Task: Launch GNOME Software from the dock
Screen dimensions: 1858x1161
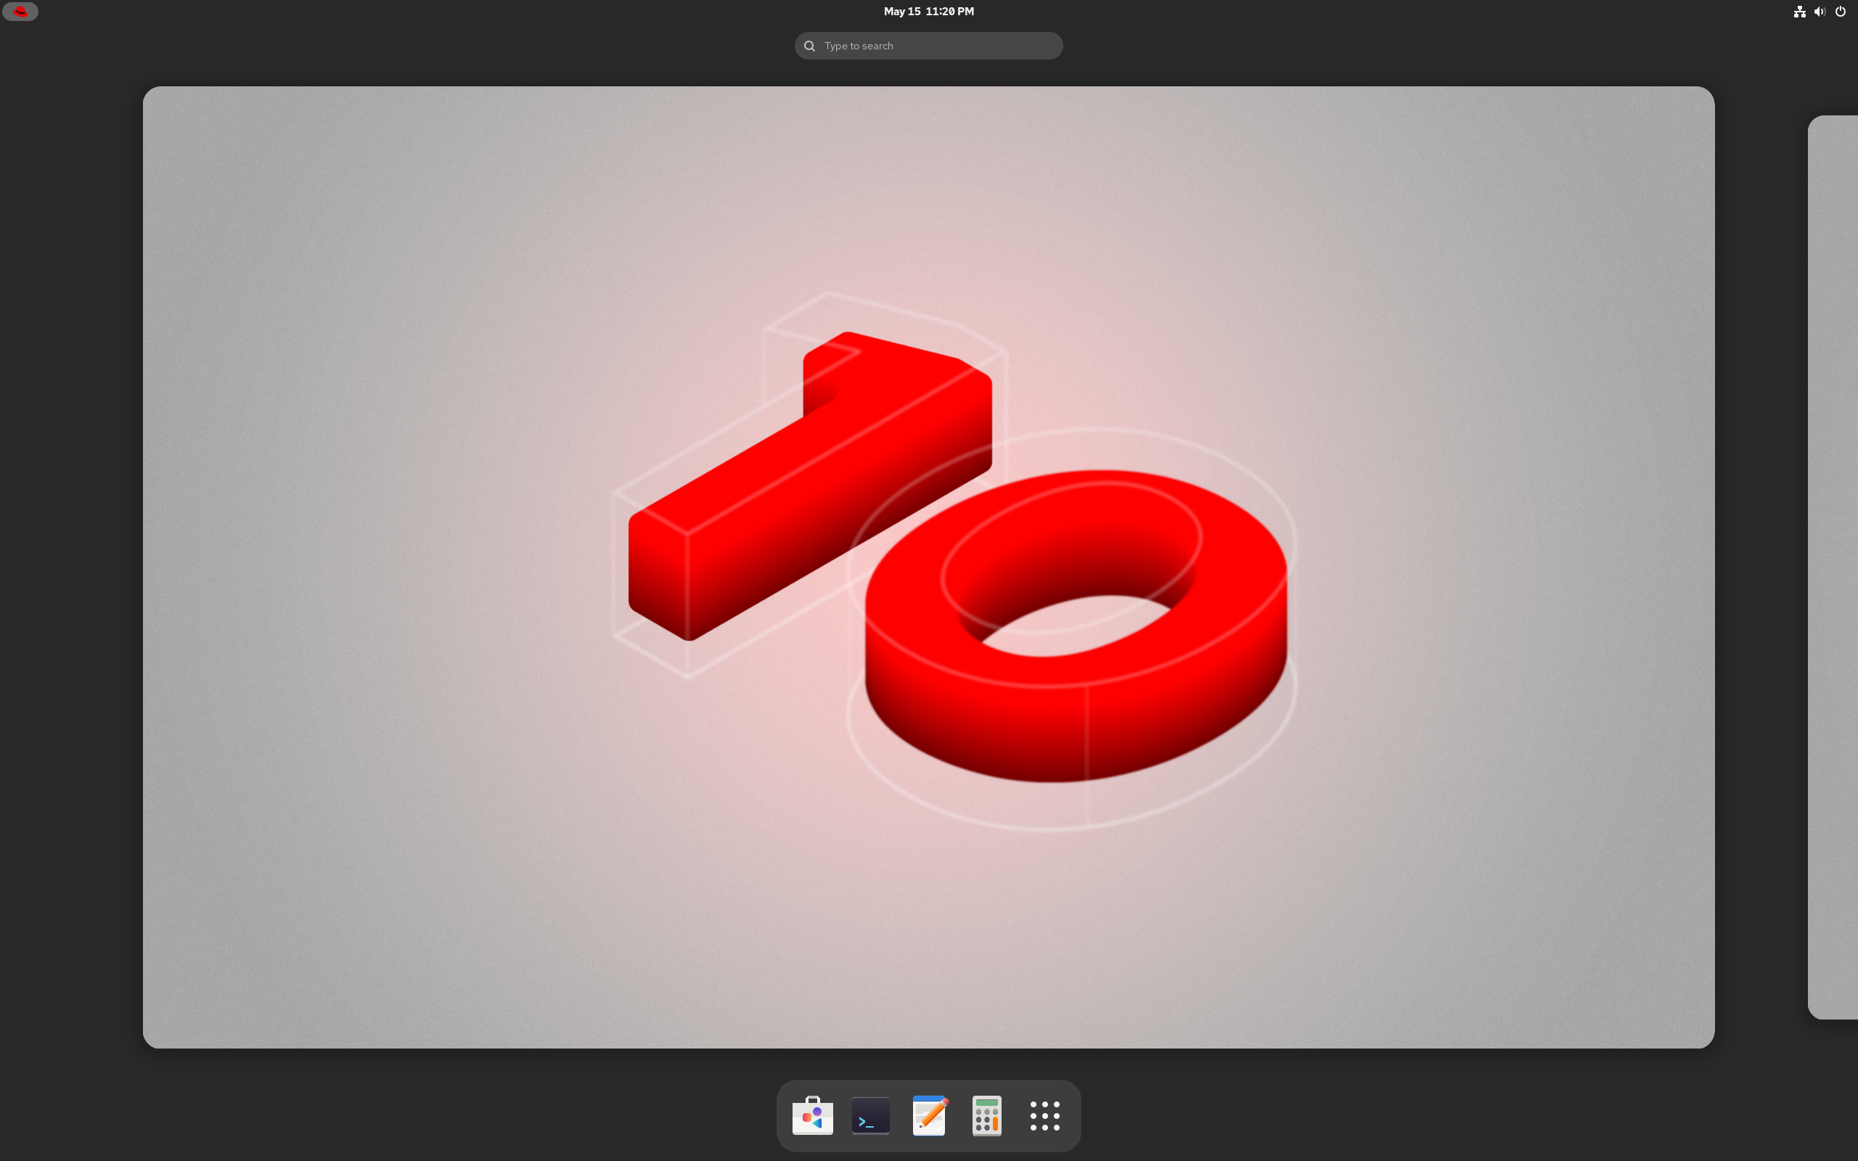Action: [811, 1116]
